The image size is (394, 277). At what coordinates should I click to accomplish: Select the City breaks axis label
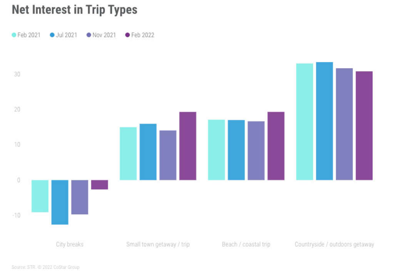(70, 244)
